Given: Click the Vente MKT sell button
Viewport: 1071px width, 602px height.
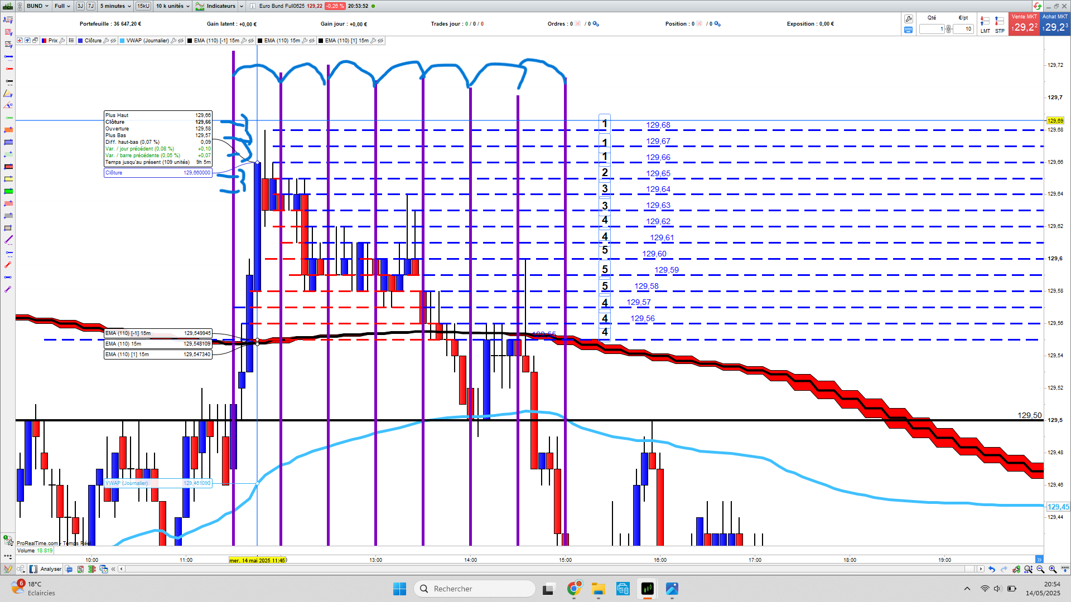Looking at the screenshot, I should click(x=1024, y=25).
